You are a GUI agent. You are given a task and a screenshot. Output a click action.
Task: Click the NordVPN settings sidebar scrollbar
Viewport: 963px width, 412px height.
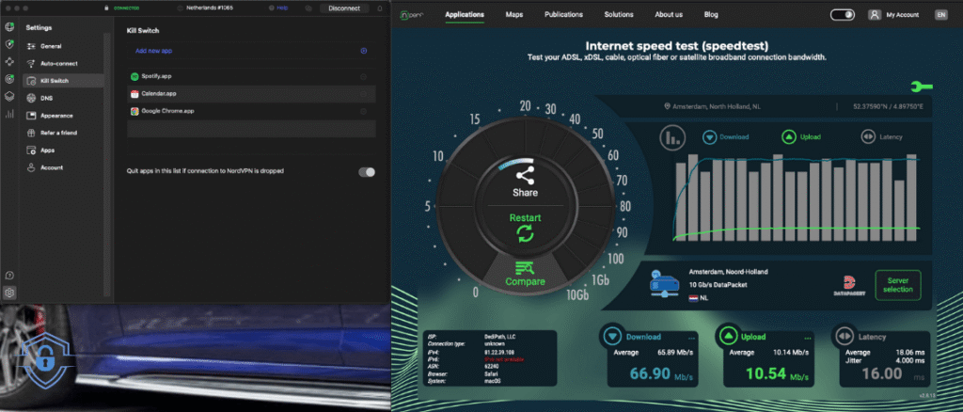tap(108, 165)
